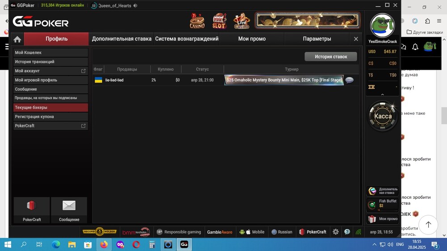The height and width of the screenshot is (251, 447).
Task: Click the История ставок button
Action: point(331,56)
